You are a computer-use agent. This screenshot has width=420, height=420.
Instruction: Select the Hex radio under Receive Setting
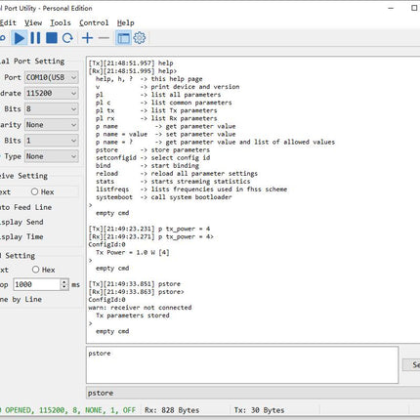click(x=34, y=191)
